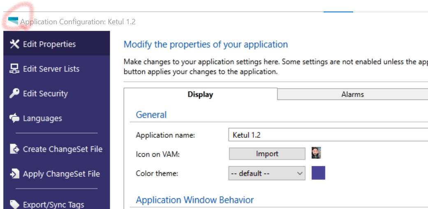
Task: Select the Display tab
Action: [x=200, y=94]
